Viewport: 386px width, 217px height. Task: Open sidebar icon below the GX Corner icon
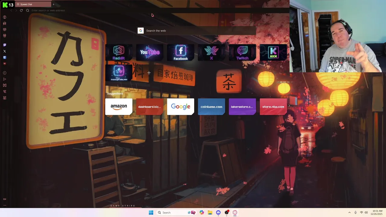pos(5,91)
